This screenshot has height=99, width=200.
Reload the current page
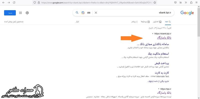(x=14, y=2)
